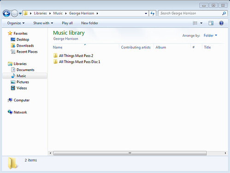Click the Network icon in sidebar
The image size is (230, 173).
[10, 112]
